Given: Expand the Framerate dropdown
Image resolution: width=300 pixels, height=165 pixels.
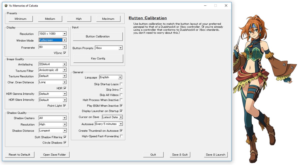Looking at the screenshot, I should [53, 47].
